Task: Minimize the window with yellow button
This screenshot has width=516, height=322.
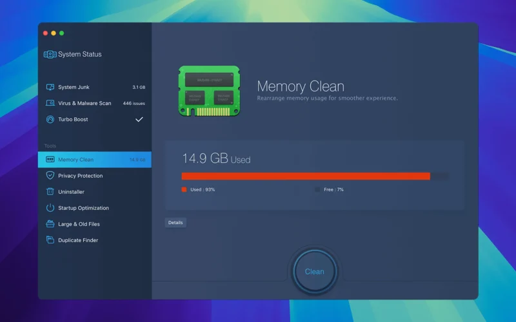Action: pos(54,33)
